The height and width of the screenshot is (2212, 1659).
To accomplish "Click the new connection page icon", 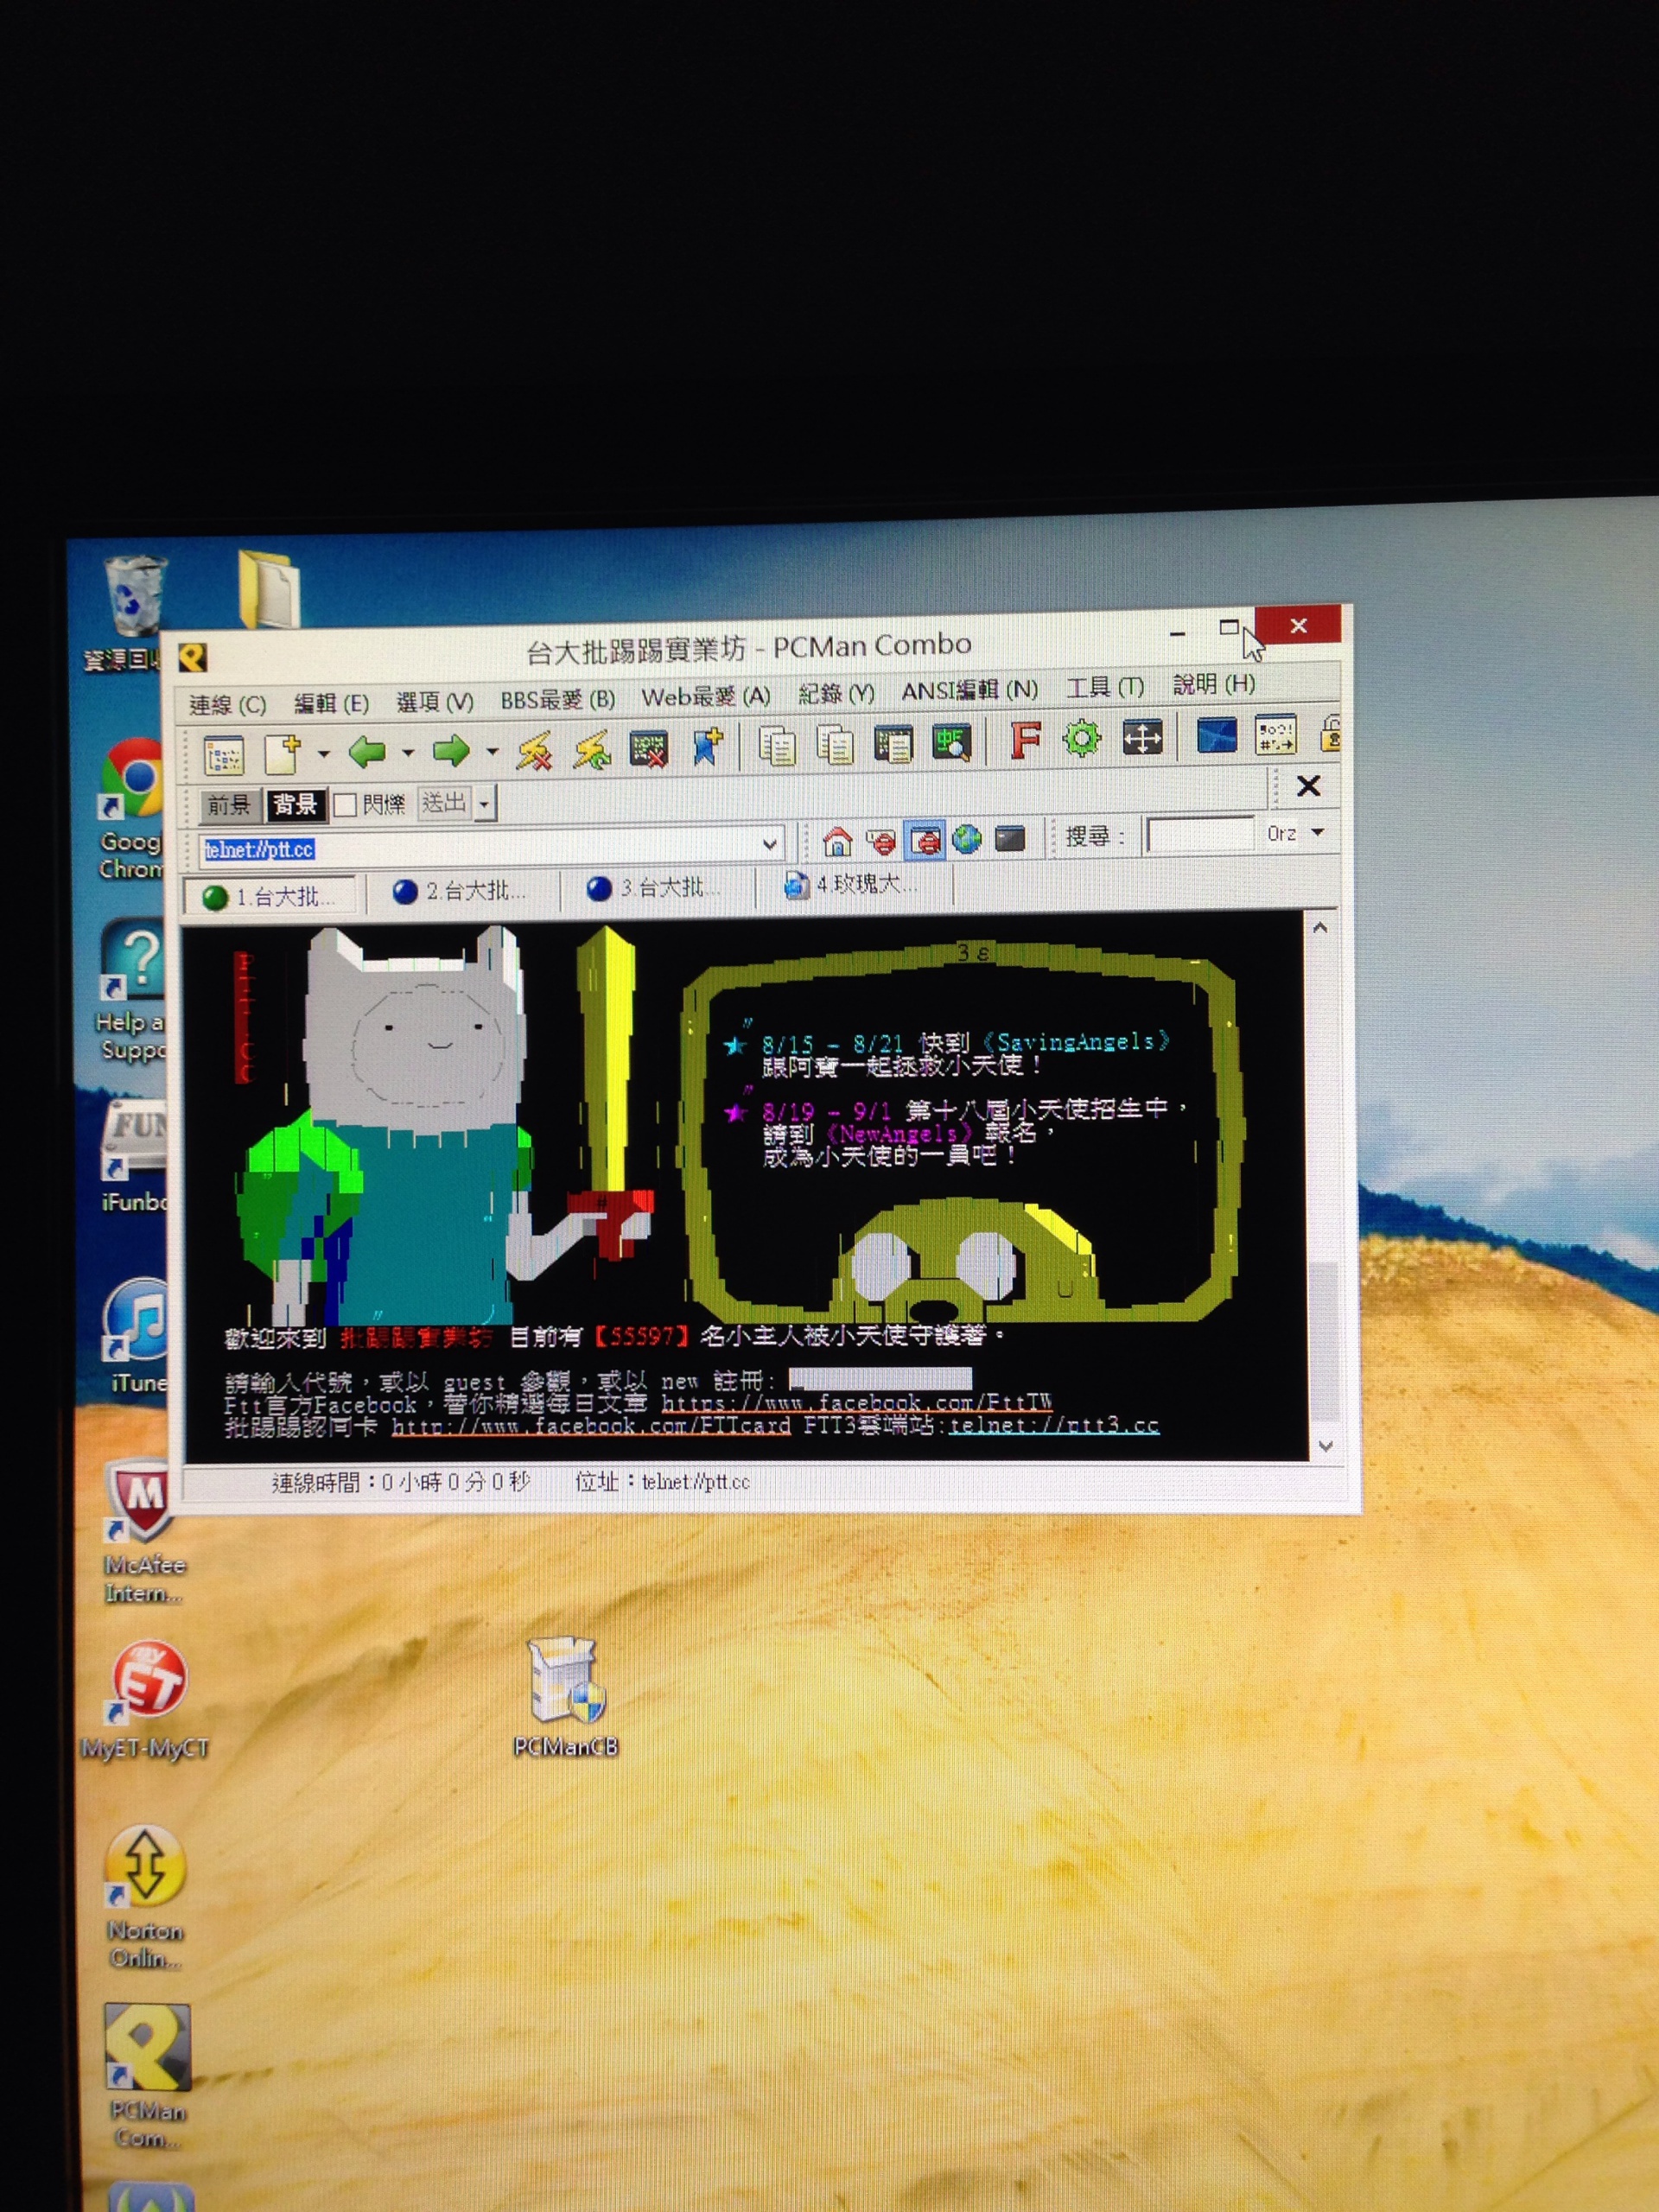I will coord(283,754).
